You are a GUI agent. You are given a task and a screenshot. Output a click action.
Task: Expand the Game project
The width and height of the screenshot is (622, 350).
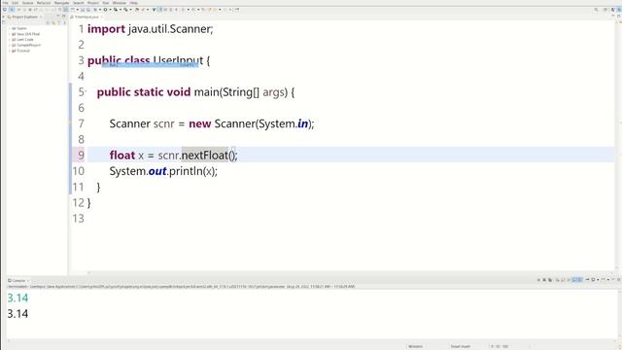pos(9,28)
